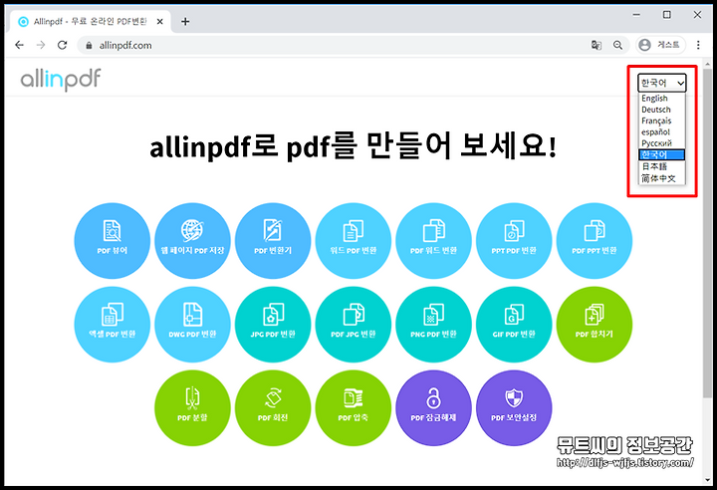
Task: Open the PDF 압축 compress tool
Action: coord(354,408)
